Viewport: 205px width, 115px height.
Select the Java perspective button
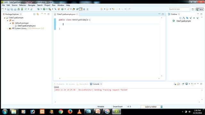tap(200, 9)
